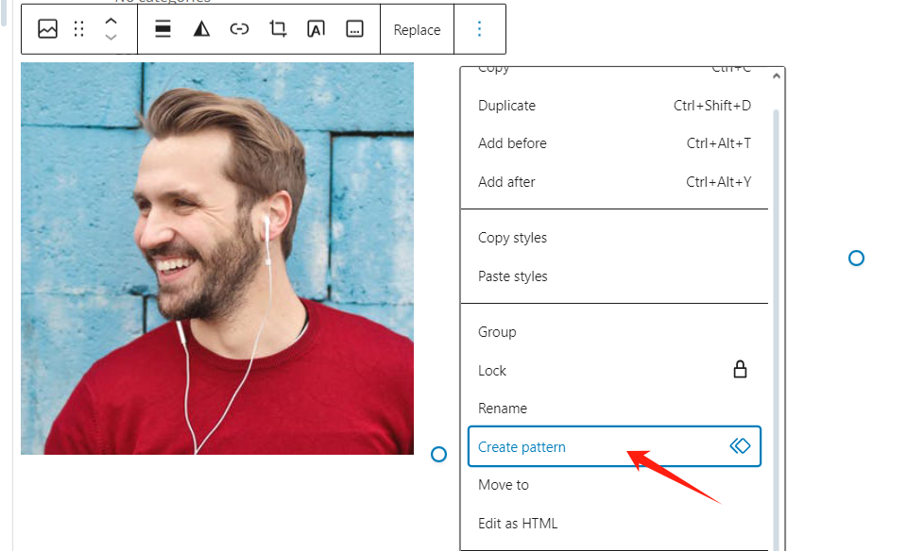Insert a link on the image

pos(239,29)
